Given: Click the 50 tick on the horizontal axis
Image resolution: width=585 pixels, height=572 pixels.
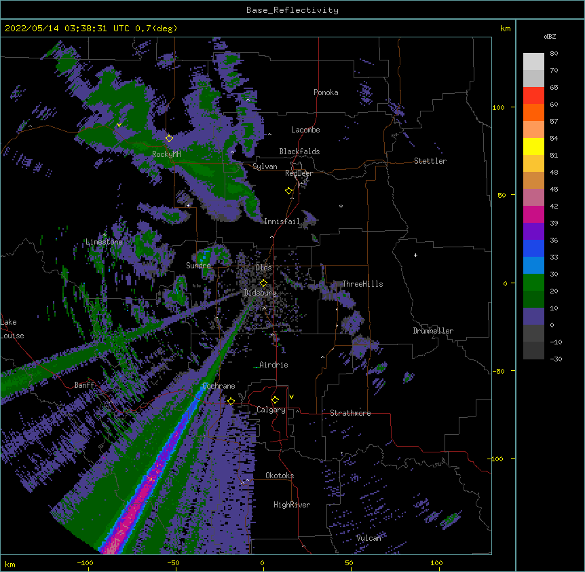Looking at the screenshot, I should click(x=349, y=562).
